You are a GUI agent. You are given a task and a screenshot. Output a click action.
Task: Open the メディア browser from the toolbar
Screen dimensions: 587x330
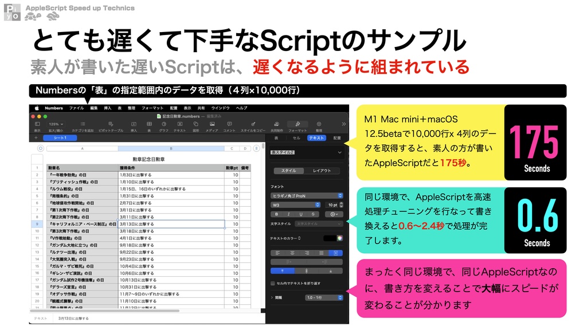(x=212, y=124)
